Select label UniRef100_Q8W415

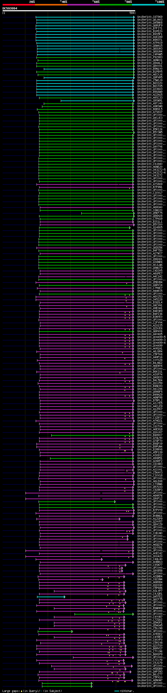coord(150,46)
